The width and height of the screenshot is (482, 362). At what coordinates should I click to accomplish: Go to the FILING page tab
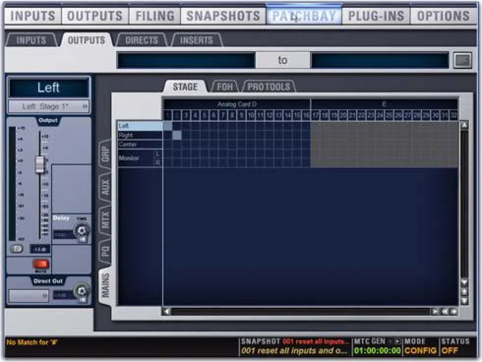[154, 16]
